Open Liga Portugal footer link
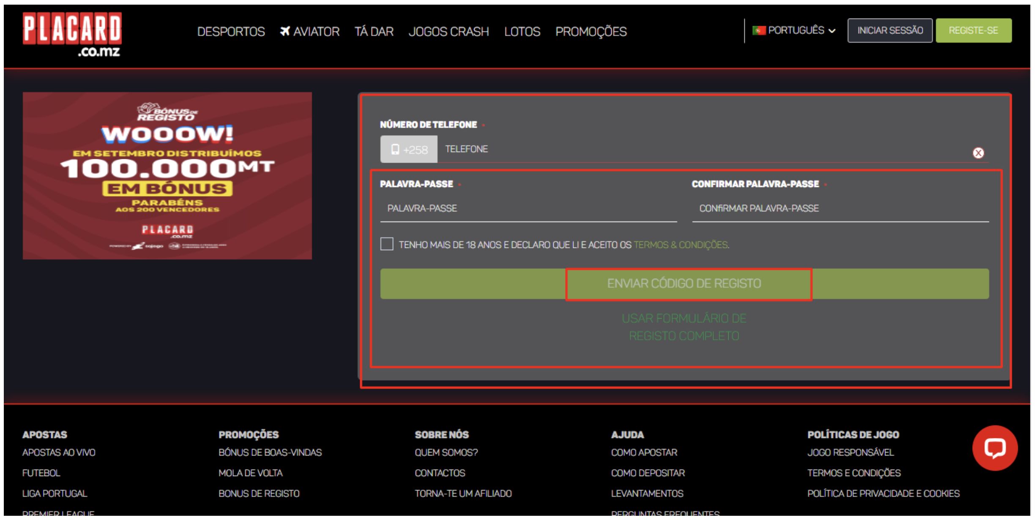 click(x=55, y=494)
